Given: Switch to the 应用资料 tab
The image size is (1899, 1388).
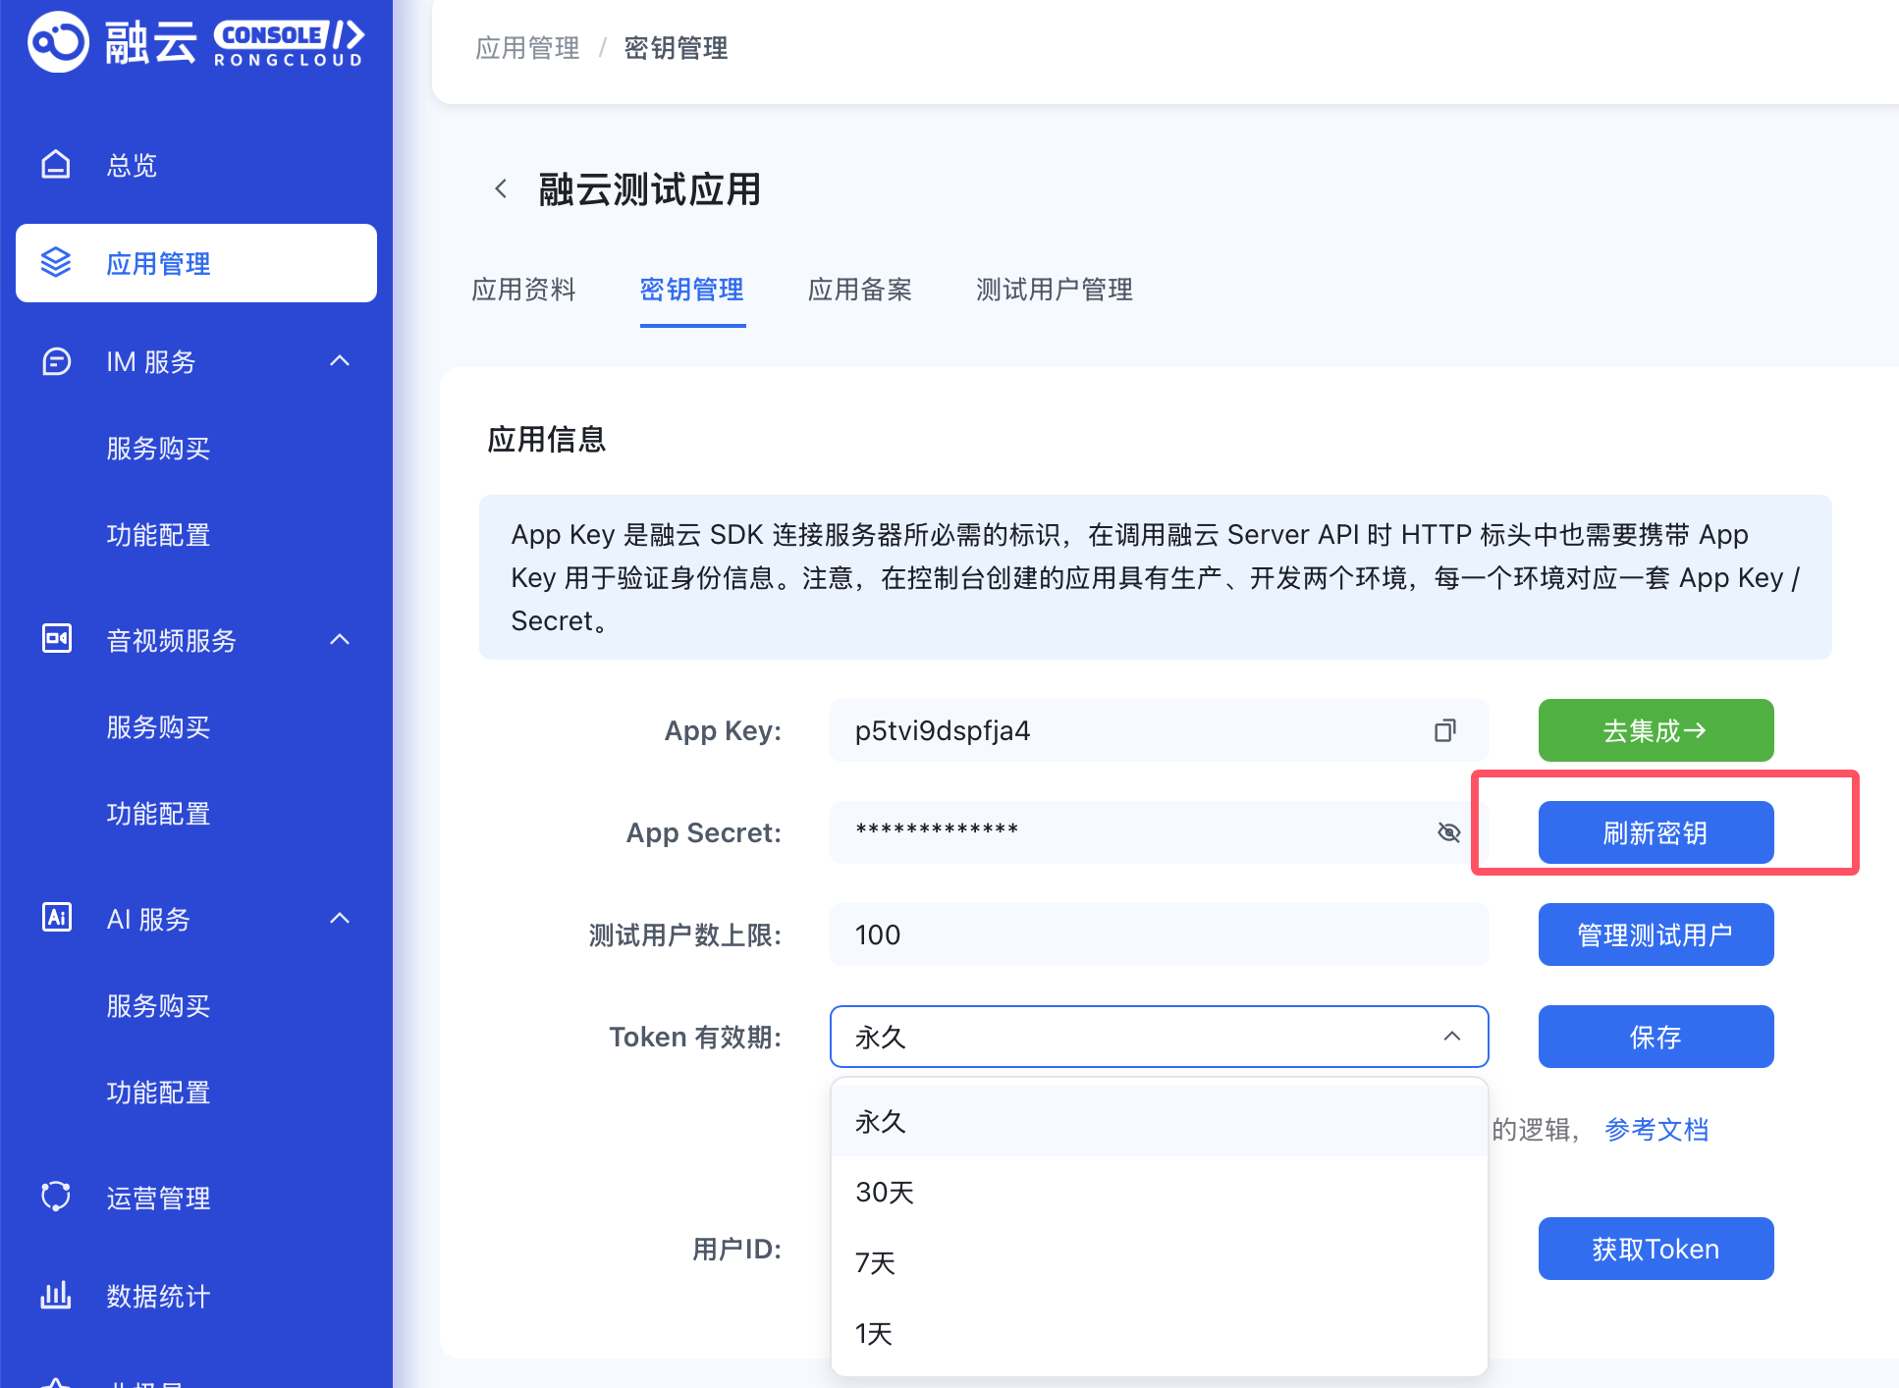Looking at the screenshot, I should (523, 290).
